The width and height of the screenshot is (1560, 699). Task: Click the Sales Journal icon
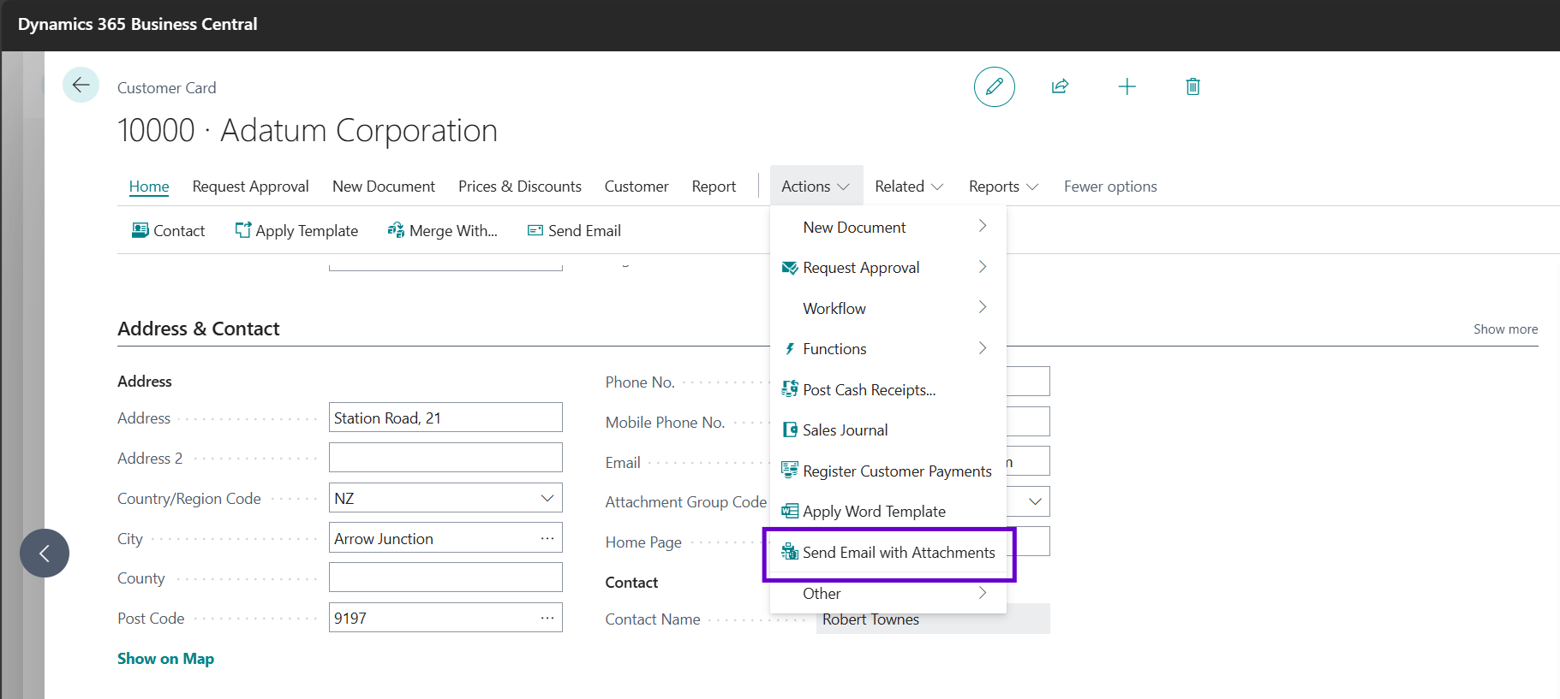click(x=789, y=430)
